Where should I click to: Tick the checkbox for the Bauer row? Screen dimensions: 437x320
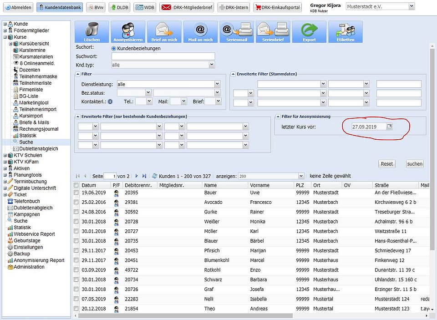[76, 193]
